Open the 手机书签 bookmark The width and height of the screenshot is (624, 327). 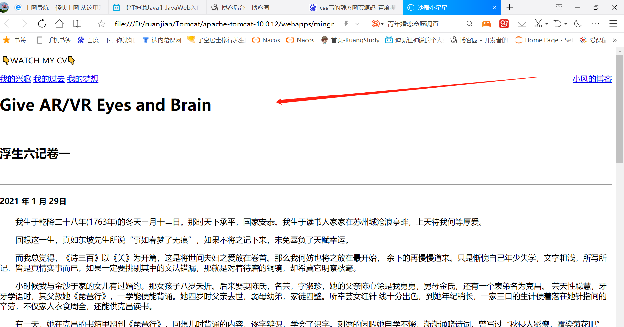click(54, 40)
